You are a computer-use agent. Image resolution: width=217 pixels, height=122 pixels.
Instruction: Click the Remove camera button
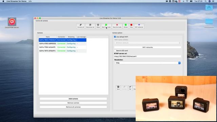tap(73, 103)
